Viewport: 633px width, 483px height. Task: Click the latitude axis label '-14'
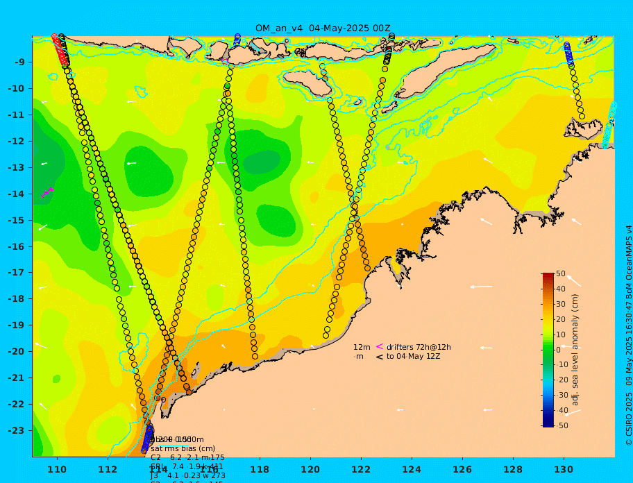click(x=16, y=194)
